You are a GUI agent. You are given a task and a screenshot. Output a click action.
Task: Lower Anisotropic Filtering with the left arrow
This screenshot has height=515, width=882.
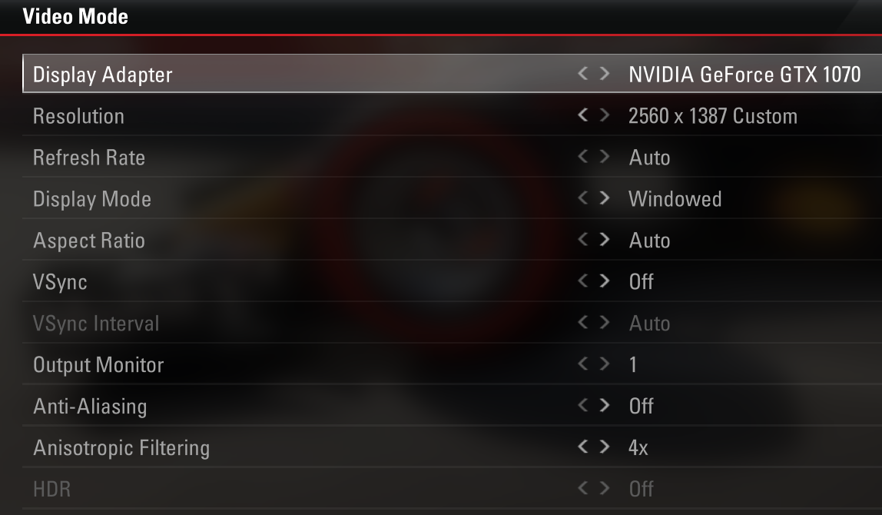point(582,447)
